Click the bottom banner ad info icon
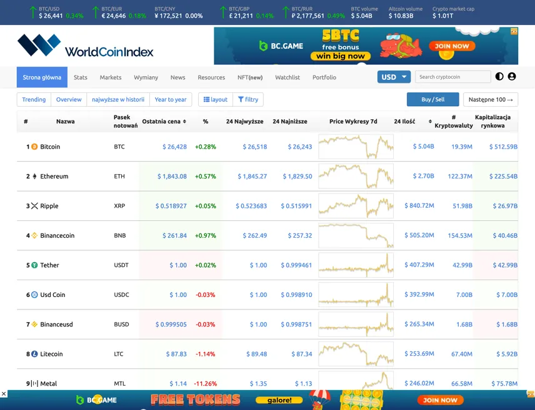Screen dimensions: 535x410 coord(531,394)
